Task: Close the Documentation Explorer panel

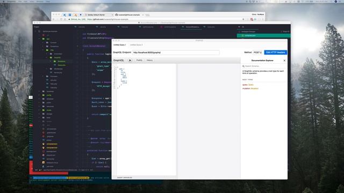Action: [x=284, y=61]
